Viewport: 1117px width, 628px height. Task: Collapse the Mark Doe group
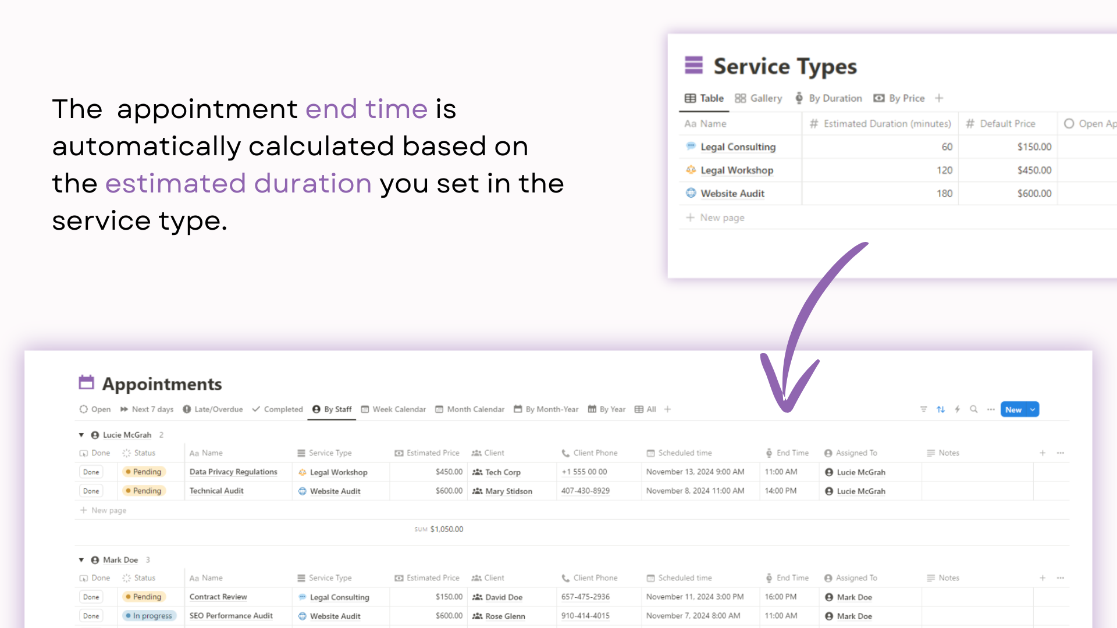81,560
